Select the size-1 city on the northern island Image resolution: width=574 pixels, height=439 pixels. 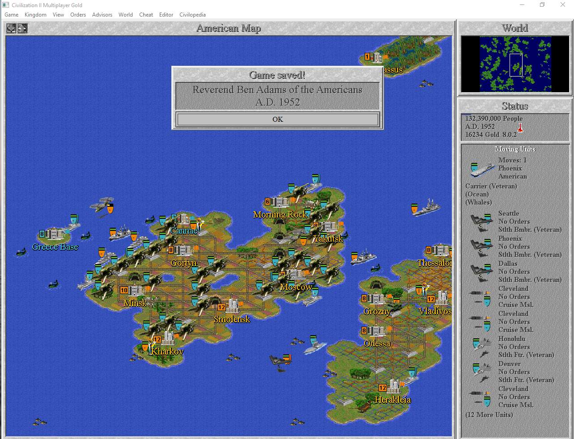tap(378, 57)
